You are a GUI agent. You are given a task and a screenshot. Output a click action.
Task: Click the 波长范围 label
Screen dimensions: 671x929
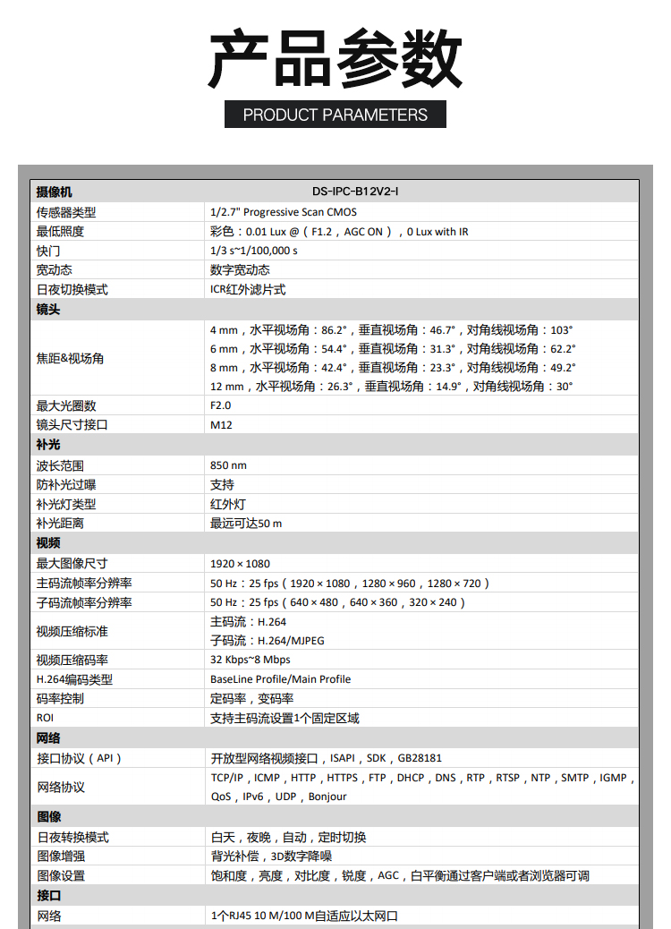pos(60,465)
